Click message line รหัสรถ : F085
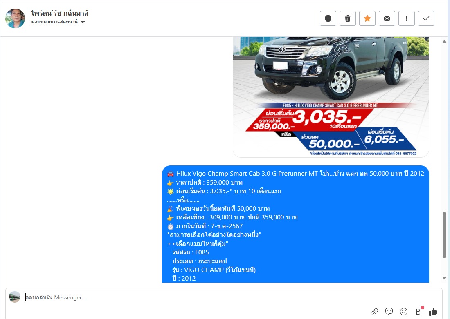This screenshot has width=450, height=319. click(191, 252)
